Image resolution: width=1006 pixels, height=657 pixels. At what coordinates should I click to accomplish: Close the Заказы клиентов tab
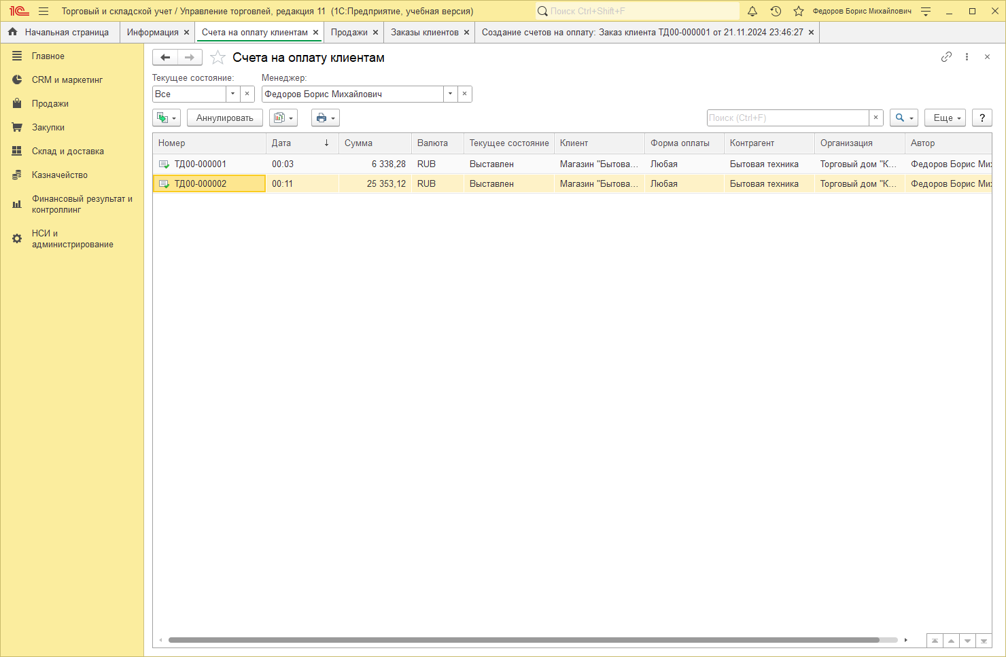[467, 32]
